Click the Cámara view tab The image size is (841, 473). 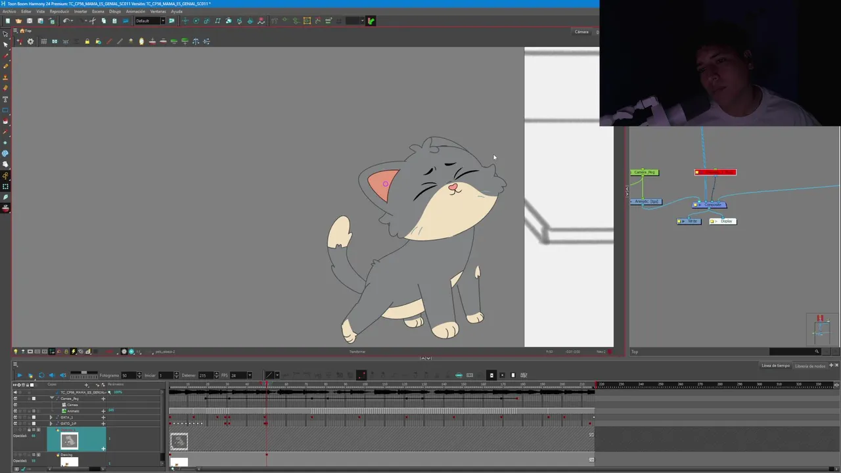pyautogui.click(x=581, y=32)
